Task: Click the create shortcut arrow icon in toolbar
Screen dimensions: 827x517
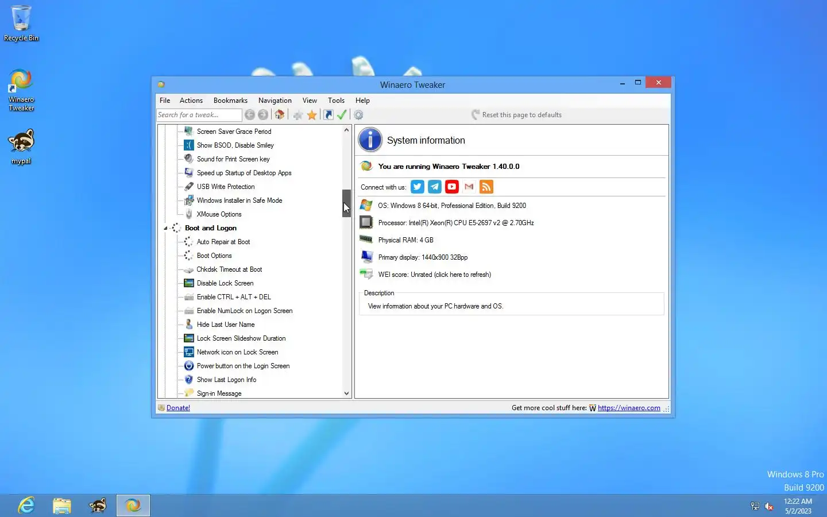Action: point(329,115)
